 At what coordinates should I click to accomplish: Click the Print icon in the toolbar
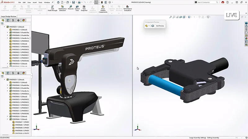79,2
